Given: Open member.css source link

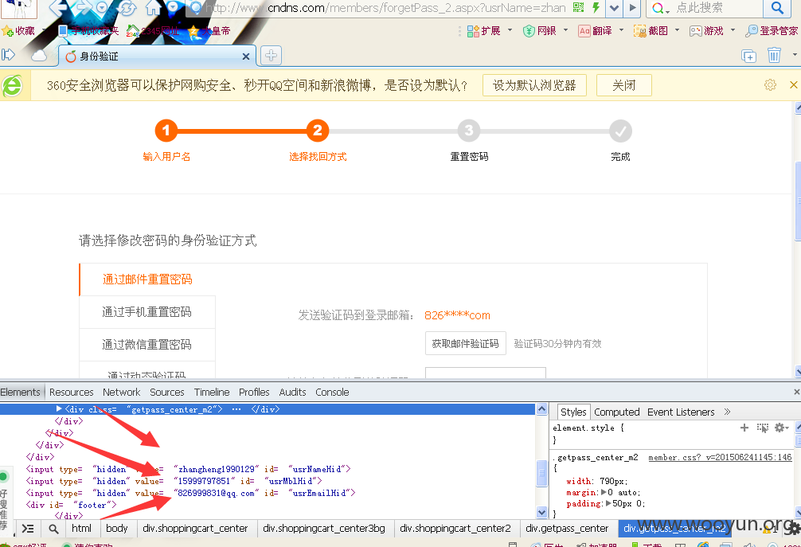Looking at the screenshot, I should 720,457.
